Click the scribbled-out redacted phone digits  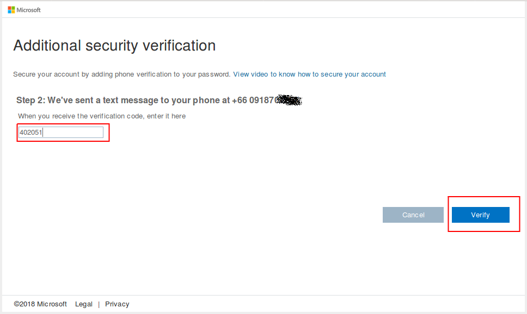290,101
